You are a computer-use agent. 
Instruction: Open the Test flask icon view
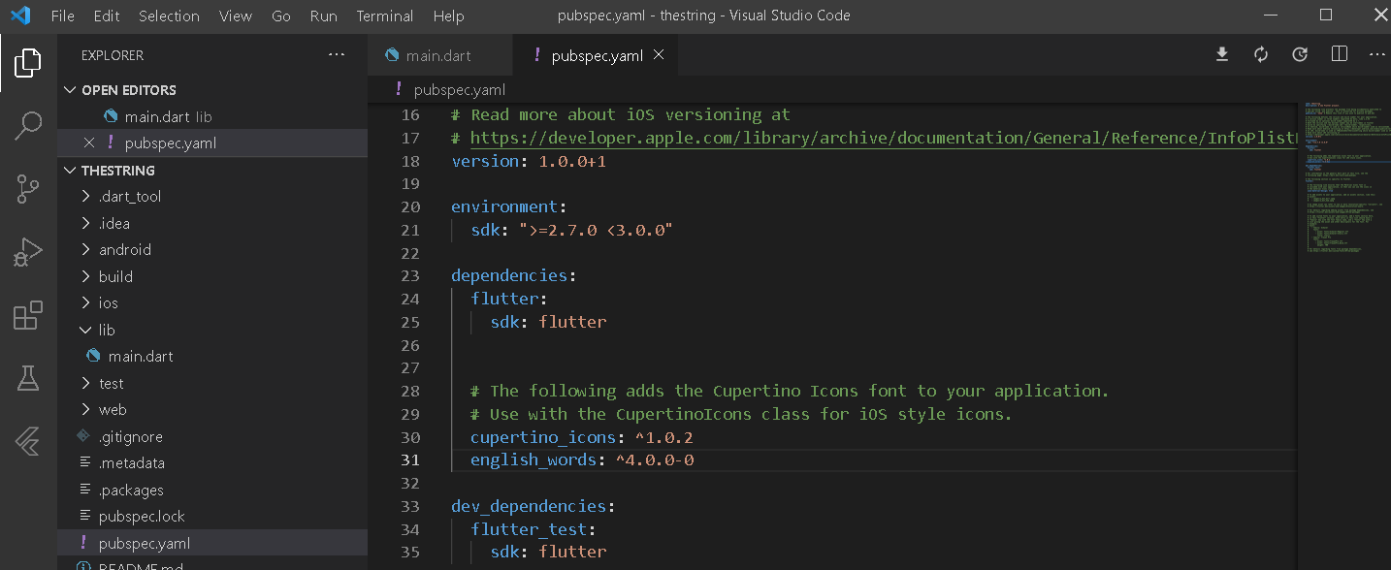(x=28, y=379)
